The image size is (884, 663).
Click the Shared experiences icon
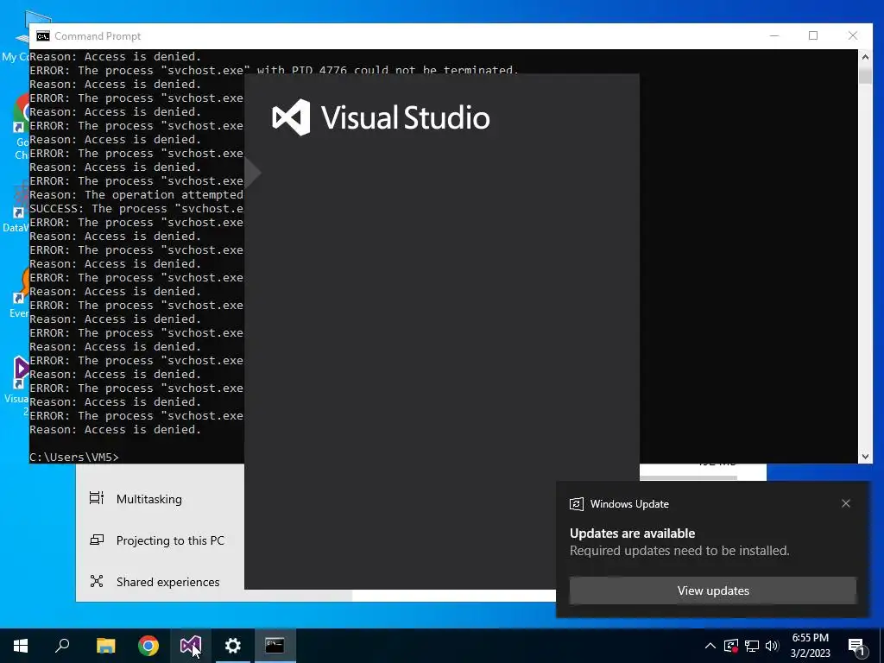click(x=97, y=581)
